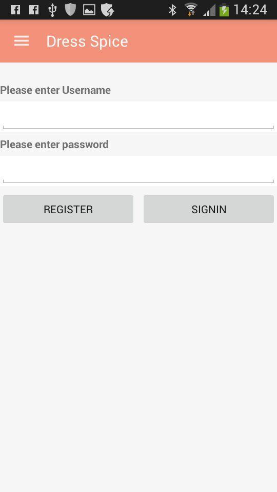Tap the shield with refresh arrow icon
This screenshot has height=492, width=277.
pos(108,10)
